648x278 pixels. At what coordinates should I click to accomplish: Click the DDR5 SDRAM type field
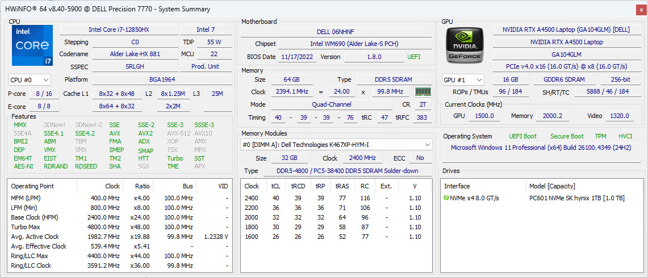tap(394, 79)
